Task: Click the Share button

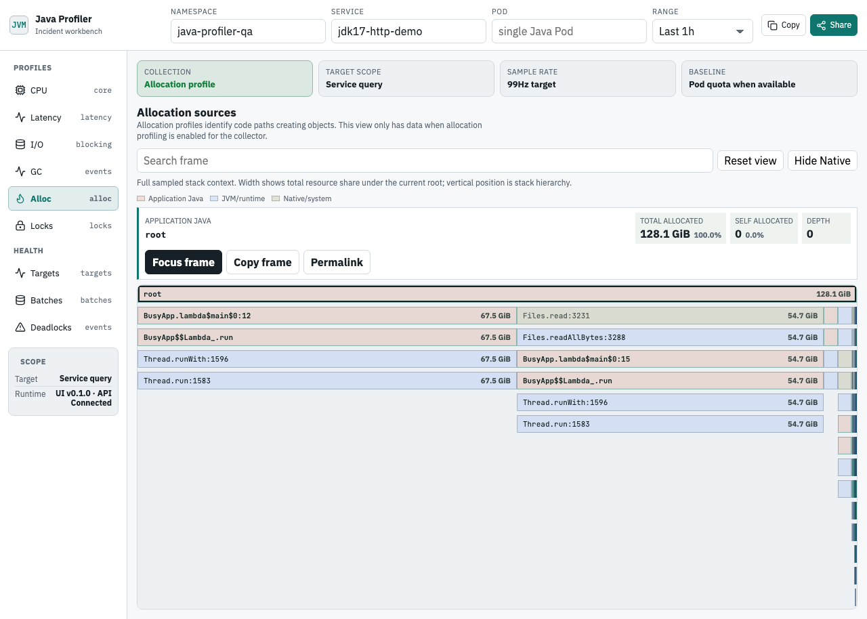Action: click(834, 25)
